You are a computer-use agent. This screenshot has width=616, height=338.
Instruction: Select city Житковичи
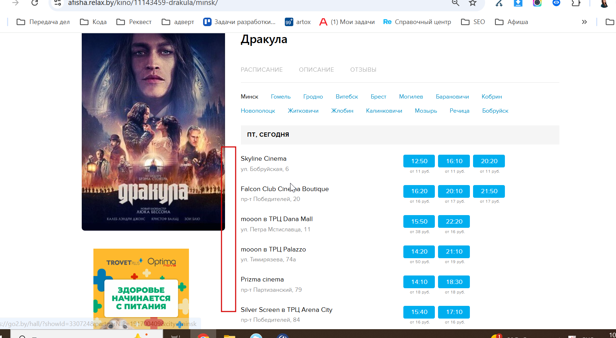[x=303, y=111]
